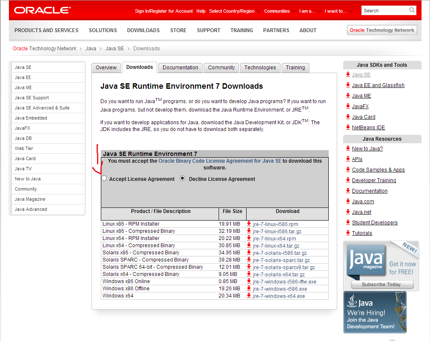This screenshot has width=430, height=341.
Task: Open Web Tier in left sidebar
Action: (x=47, y=148)
